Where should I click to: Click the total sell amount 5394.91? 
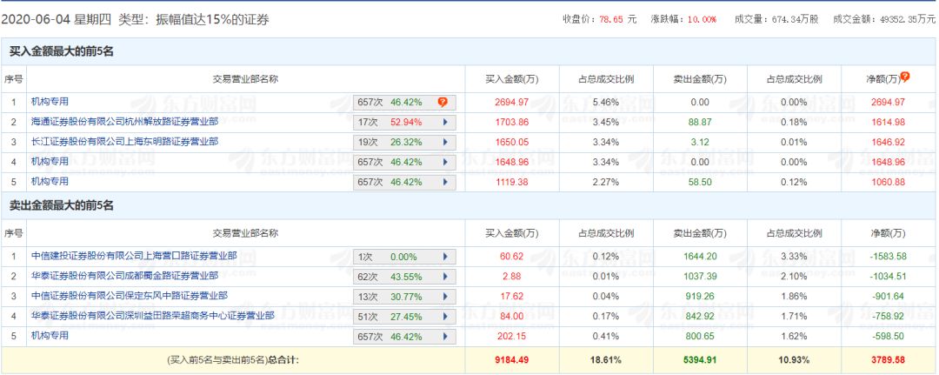[699, 360]
